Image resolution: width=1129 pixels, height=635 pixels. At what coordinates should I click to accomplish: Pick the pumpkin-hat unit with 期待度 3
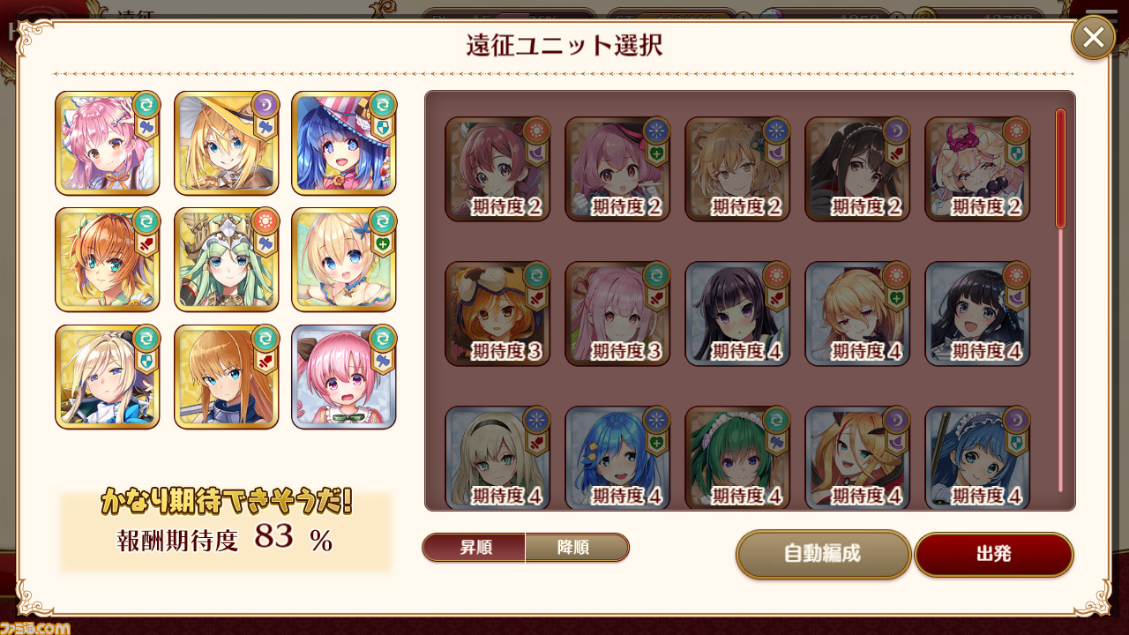(497, 314)
